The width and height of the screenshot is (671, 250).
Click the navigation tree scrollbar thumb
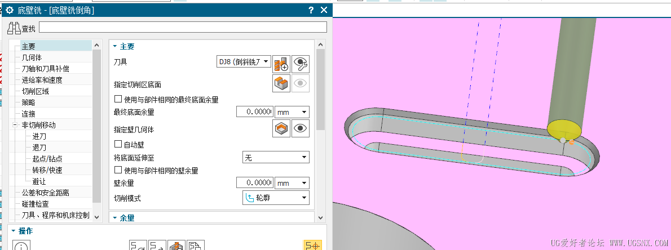coord(97,126)
